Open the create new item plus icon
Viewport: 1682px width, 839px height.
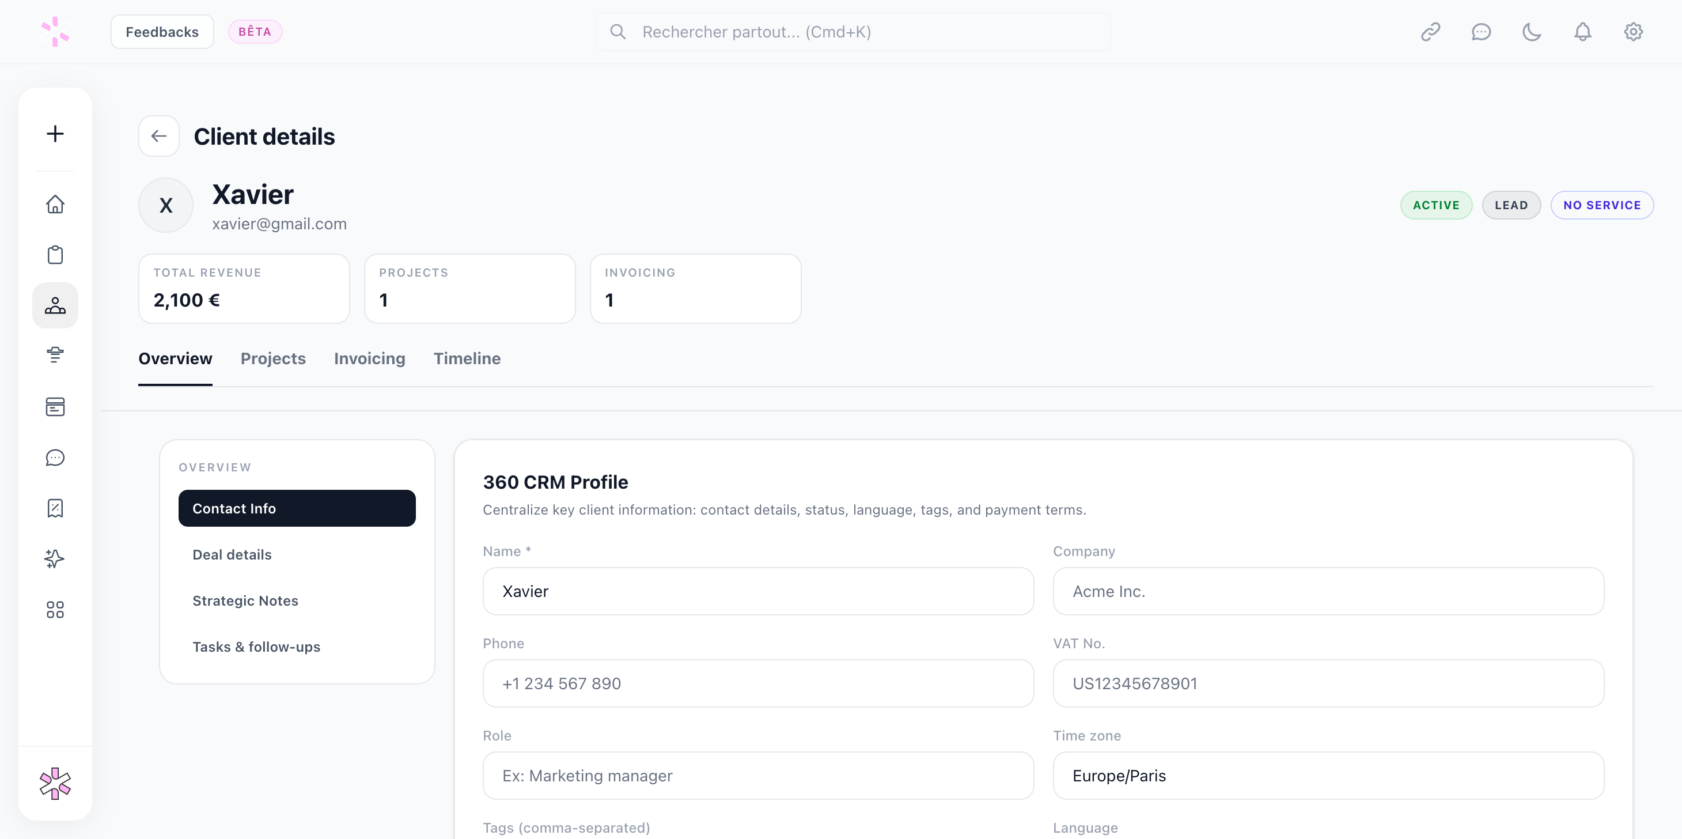pos(55,134)
